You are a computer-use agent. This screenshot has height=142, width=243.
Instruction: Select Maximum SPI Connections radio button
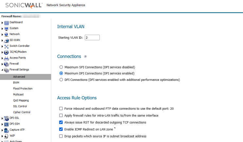click(61, 67)
